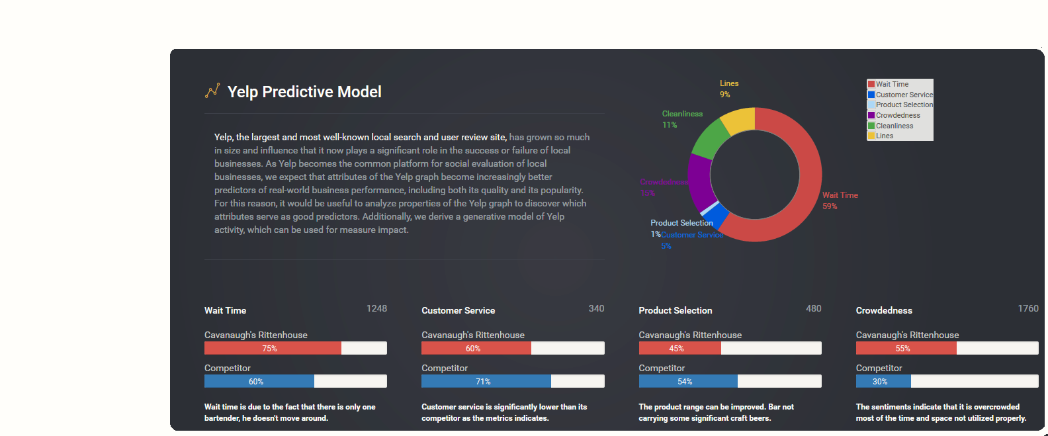Click Cavanaugh's 60% Customer Service bar
The height and width of the screenshot is (436, 1048).
[476, 348]
